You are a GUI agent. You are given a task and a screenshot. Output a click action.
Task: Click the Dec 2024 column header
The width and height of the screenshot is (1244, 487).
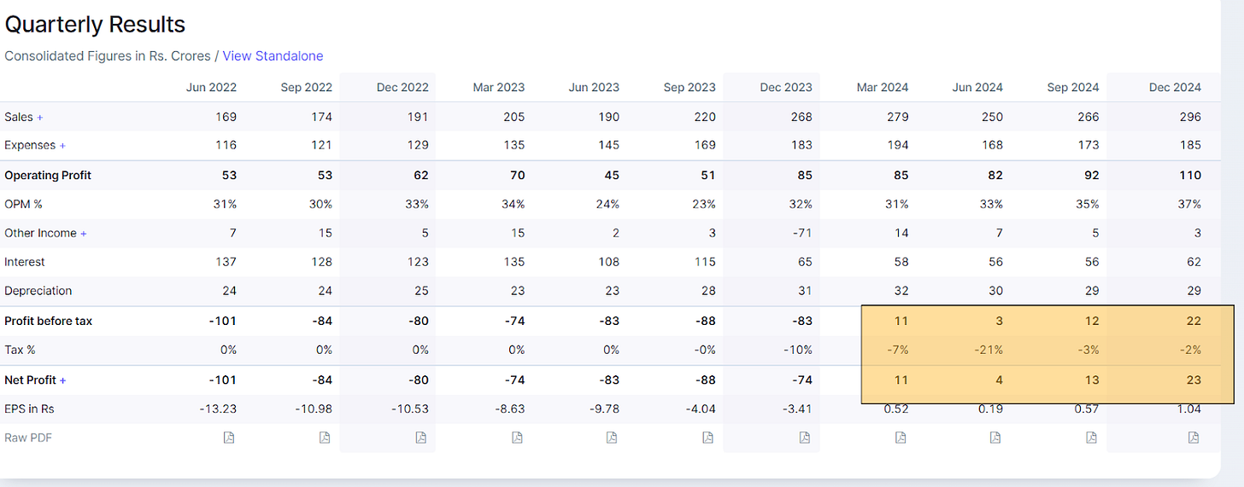1175,87
